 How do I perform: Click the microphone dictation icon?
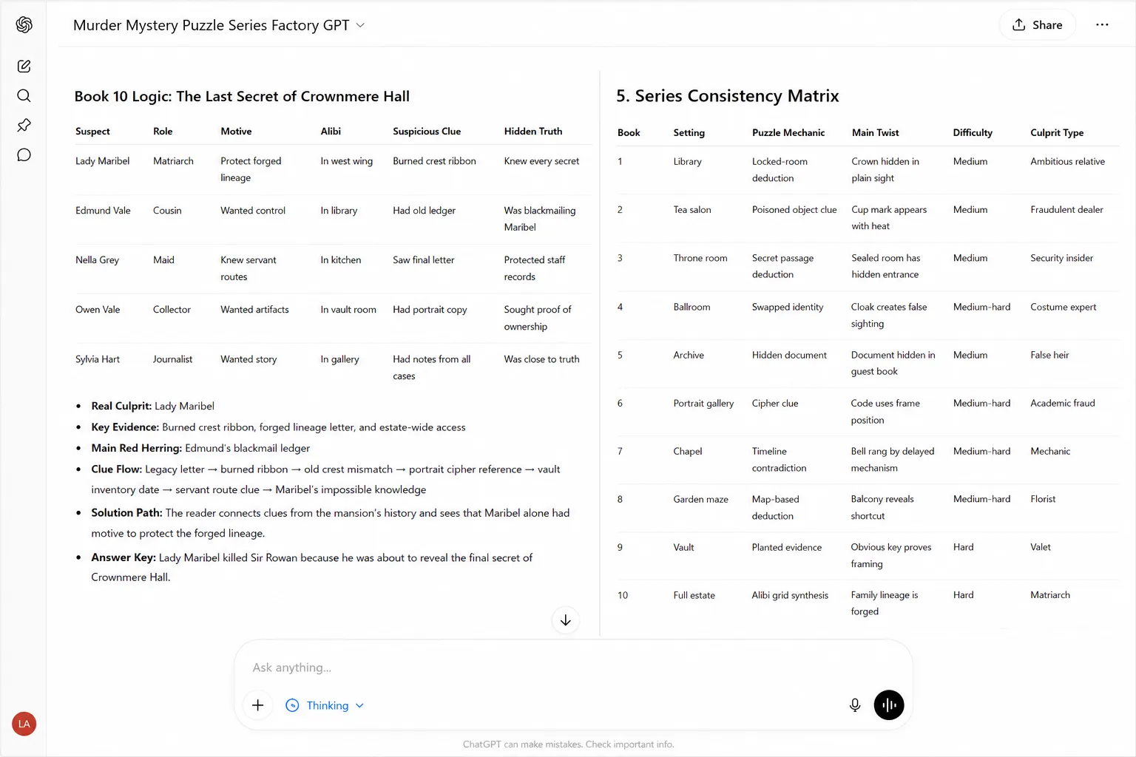click(x=855, y=705)
